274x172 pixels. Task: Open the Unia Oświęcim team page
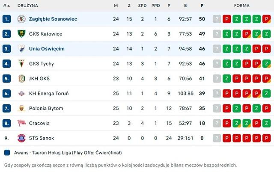47,49
